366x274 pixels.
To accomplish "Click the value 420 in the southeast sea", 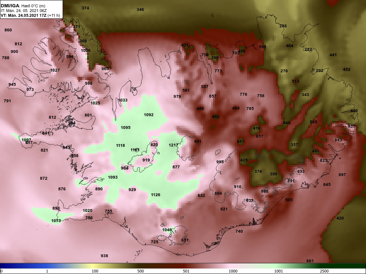I will (340, 218).
